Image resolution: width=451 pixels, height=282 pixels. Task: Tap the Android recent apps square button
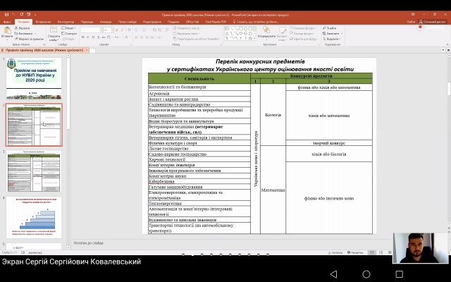(400, 274)
